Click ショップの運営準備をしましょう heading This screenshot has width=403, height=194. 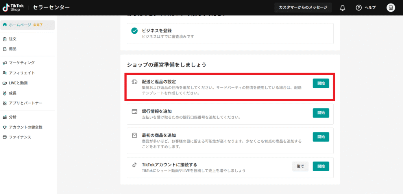tap(166, 65)
